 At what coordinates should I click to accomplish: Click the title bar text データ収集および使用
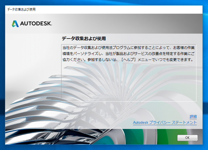coord(21,9)
